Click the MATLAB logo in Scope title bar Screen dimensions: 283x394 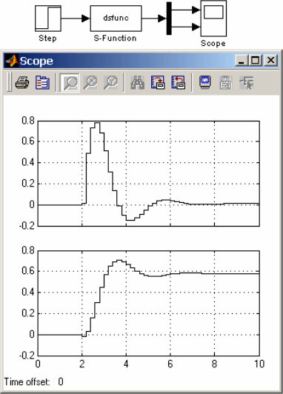12,61
